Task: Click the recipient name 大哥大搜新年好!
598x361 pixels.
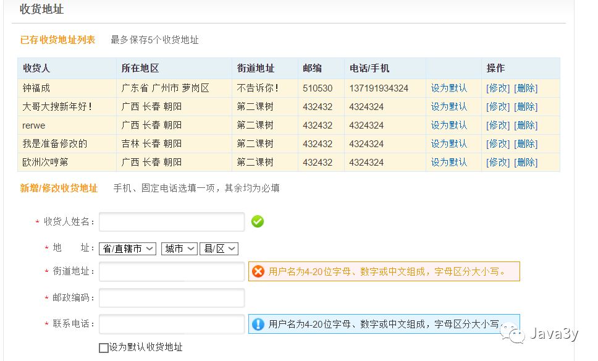Action: coord(57,107)
